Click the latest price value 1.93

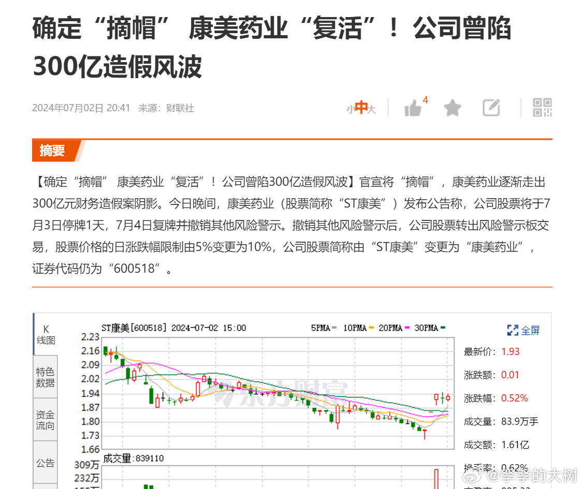[x=510, y=351]
